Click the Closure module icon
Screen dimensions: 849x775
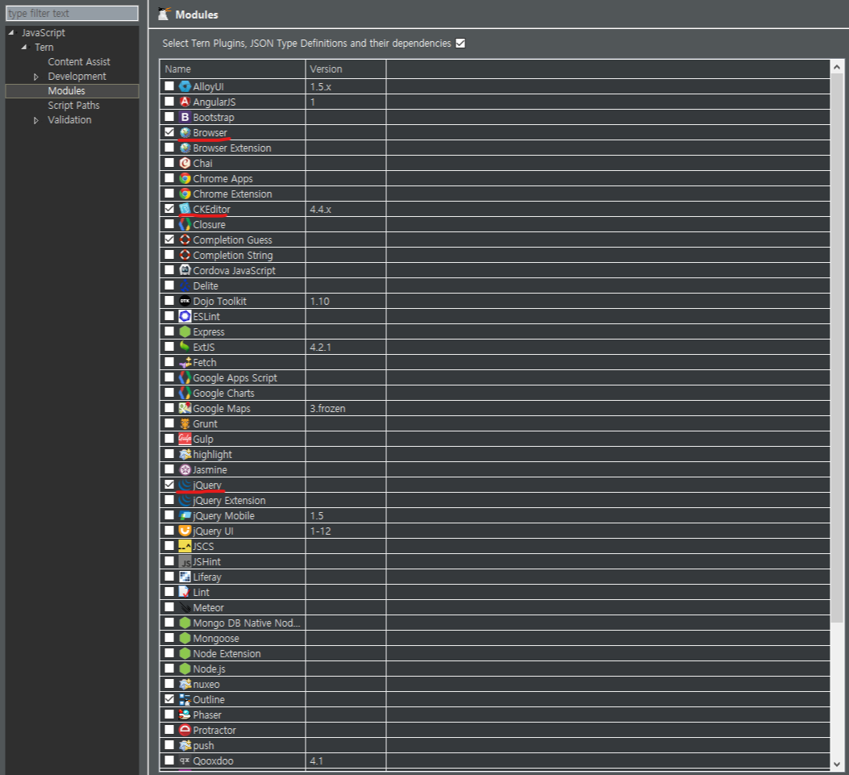(x=185, y=224)
